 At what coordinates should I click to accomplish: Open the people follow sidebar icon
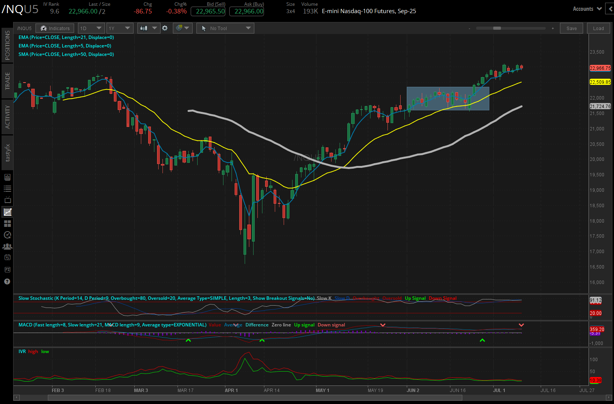tap(7, 246)
